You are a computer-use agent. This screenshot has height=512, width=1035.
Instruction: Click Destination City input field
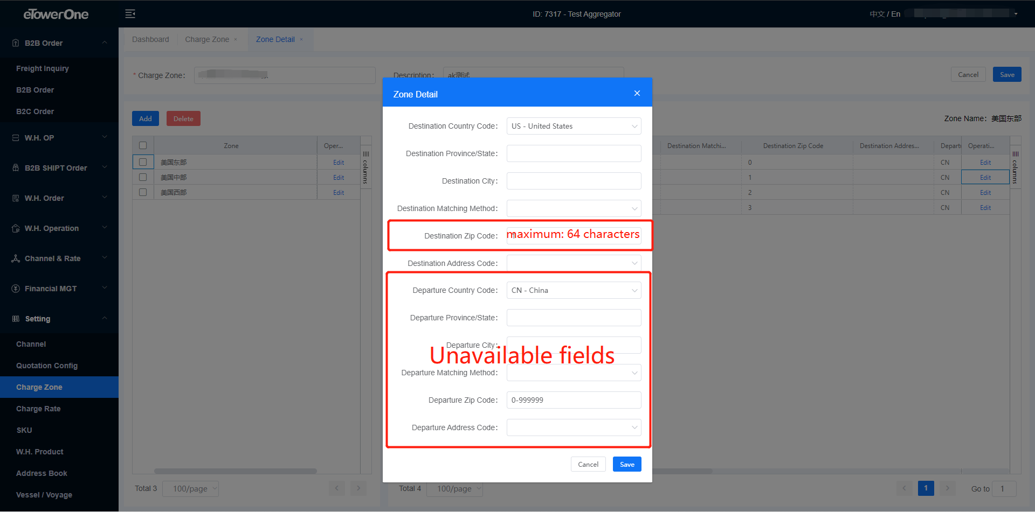(574, 181)
